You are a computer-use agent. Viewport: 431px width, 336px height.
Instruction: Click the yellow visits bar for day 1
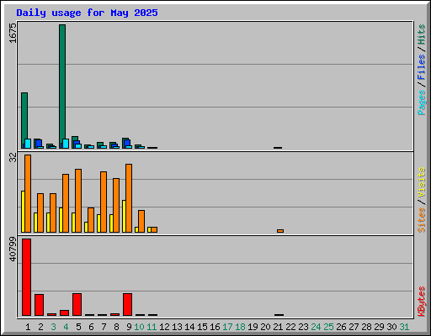click(23, 212)
